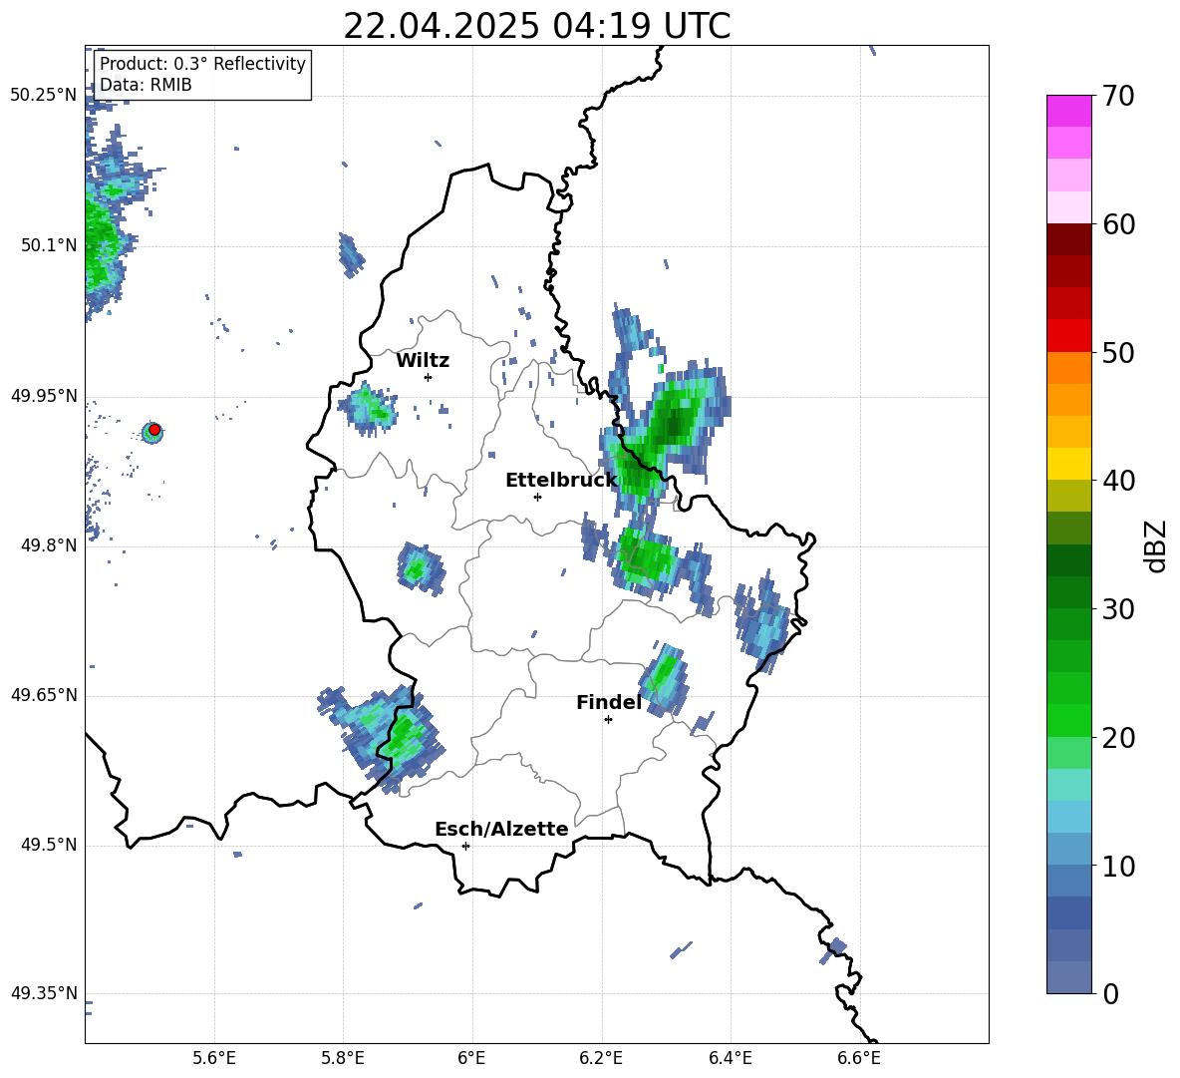Screen dimensions: 1180x1078
Task: Click the colorbar tick value 60
Action: point(1118,224)
